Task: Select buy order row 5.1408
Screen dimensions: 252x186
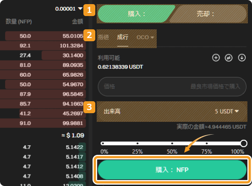Action: [43, 176]
